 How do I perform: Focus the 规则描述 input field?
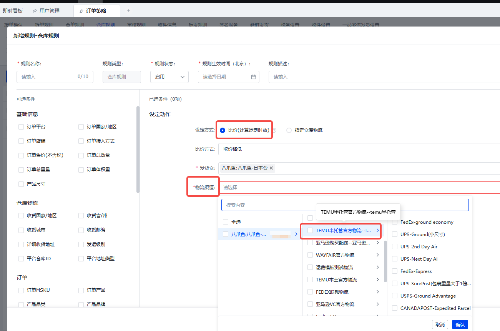pos(384,77)
